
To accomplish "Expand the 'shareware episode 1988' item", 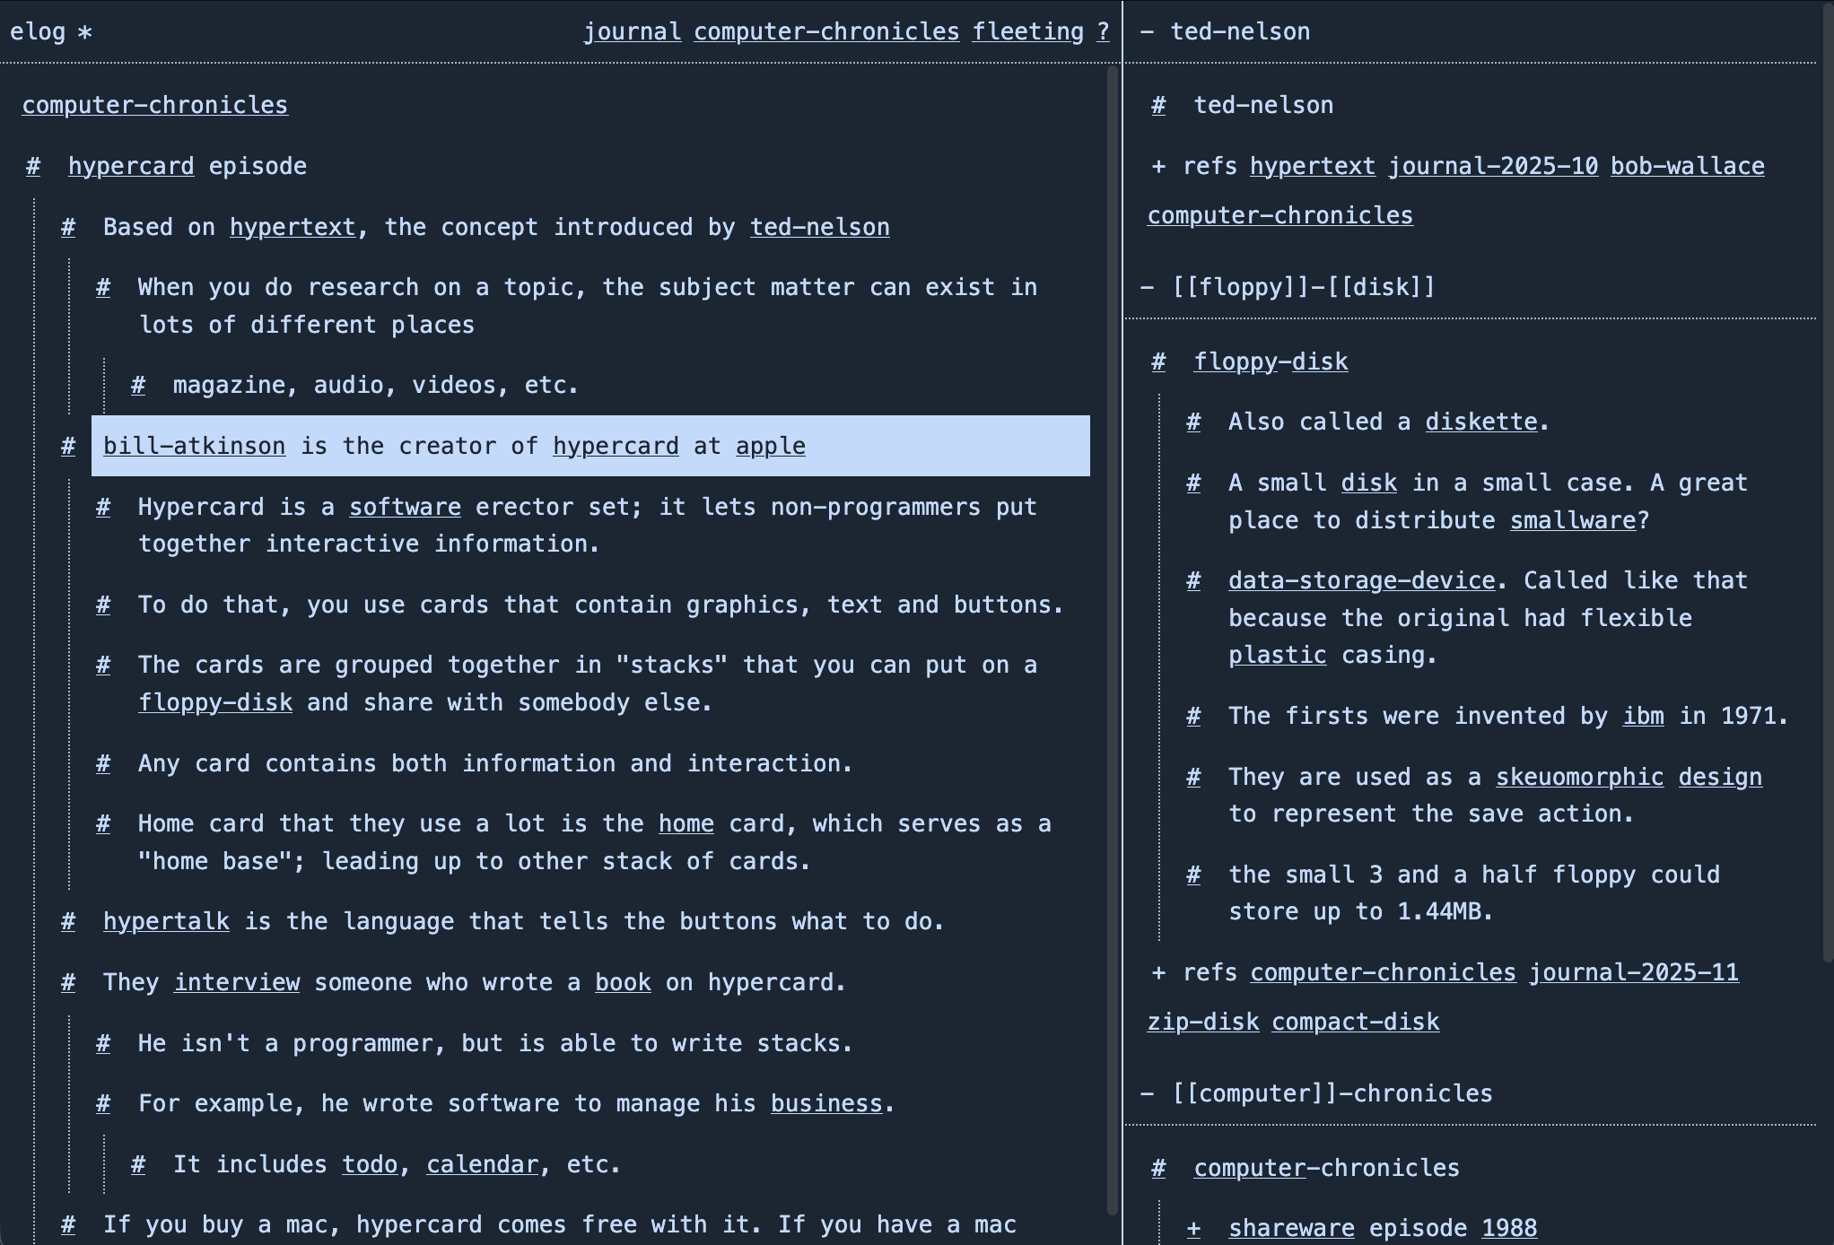I will 1193,1229.
